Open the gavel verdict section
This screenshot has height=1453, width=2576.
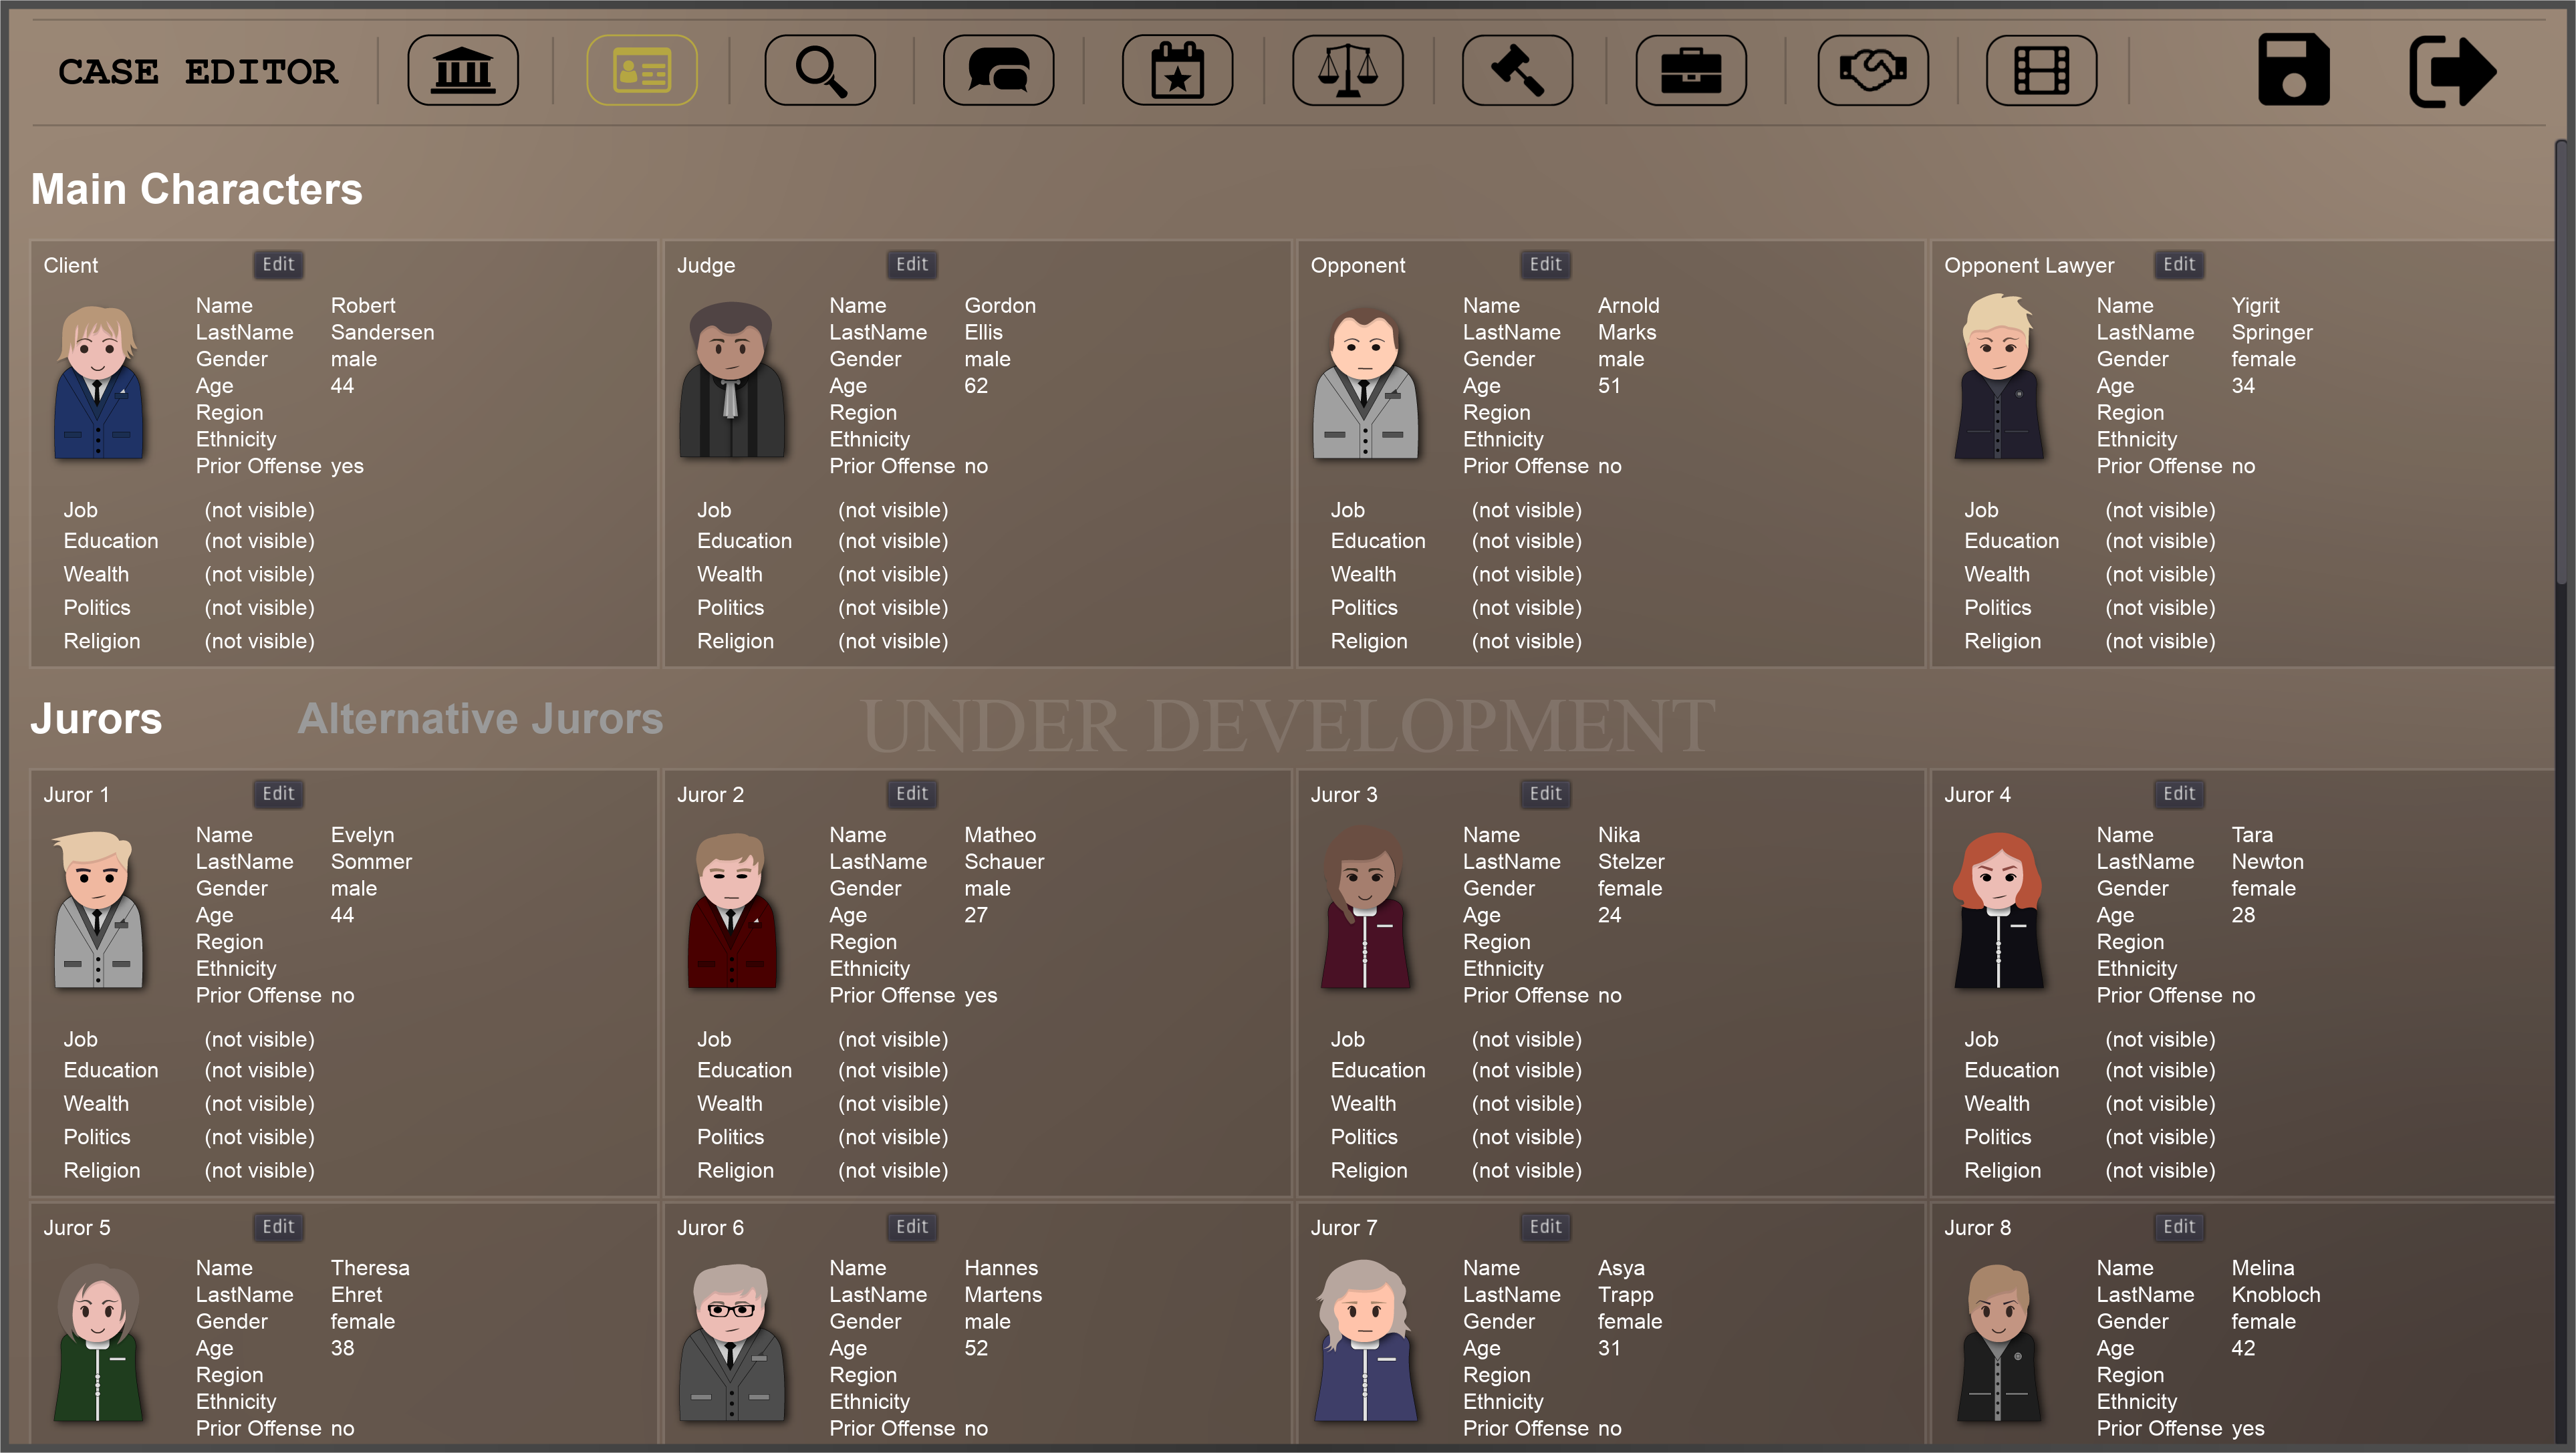click(x=1517, y=70)
